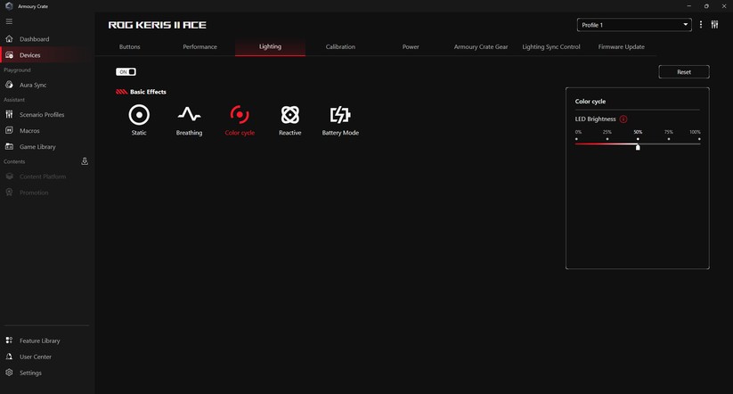Set LED brightness to 0% mark
The image size is (733, 394).
pos(576,139)
